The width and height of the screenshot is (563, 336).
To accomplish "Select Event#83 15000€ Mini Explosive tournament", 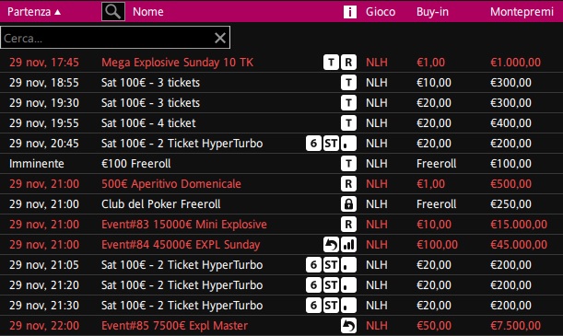I will pos(282,224).
